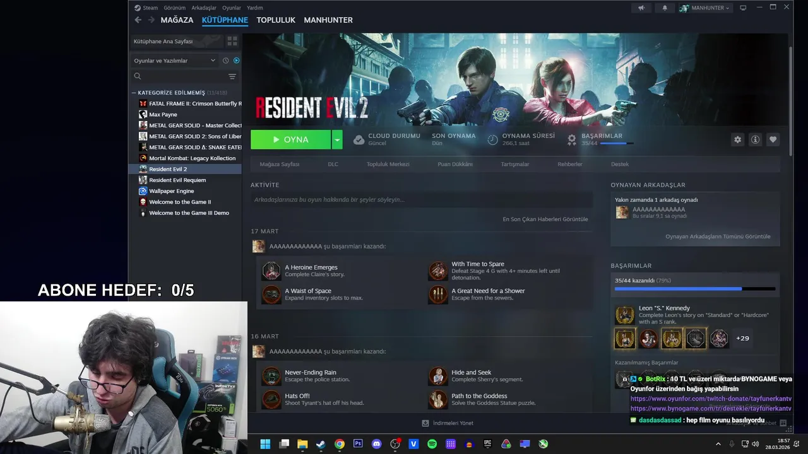Select Welcome to the Game II

pos(180,202)
